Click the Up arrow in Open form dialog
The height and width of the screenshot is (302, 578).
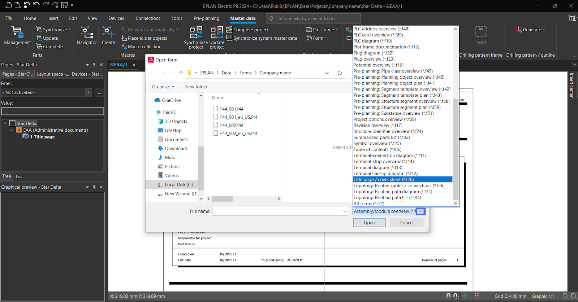coord(181,73)
